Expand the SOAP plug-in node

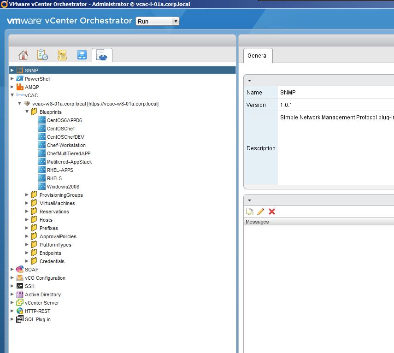(x=12, y=269)
